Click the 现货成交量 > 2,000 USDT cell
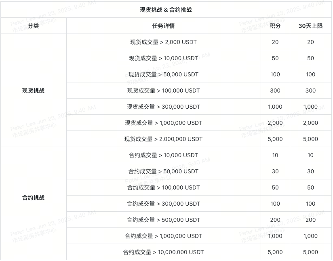Image resolution: width=333 pixels, height=261 pixels. (163, 42)
